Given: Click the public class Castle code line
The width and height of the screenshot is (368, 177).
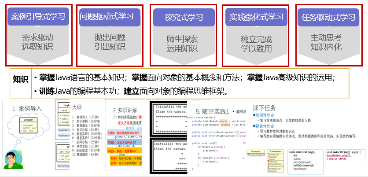Looking at the screenshot, I should [x=201, y=117].
